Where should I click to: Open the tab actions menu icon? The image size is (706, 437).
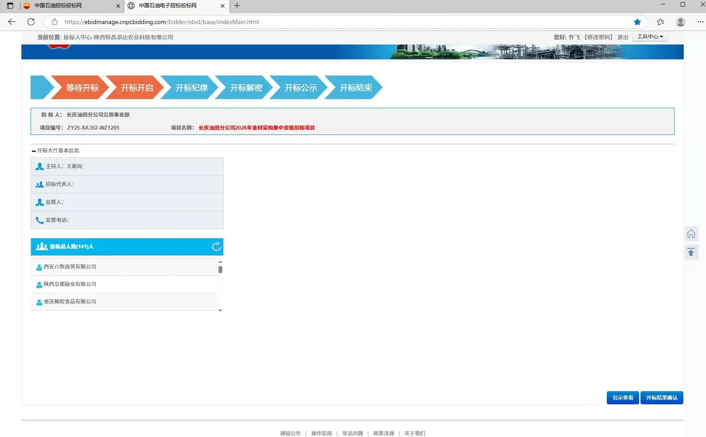click(x=10, y=6)
